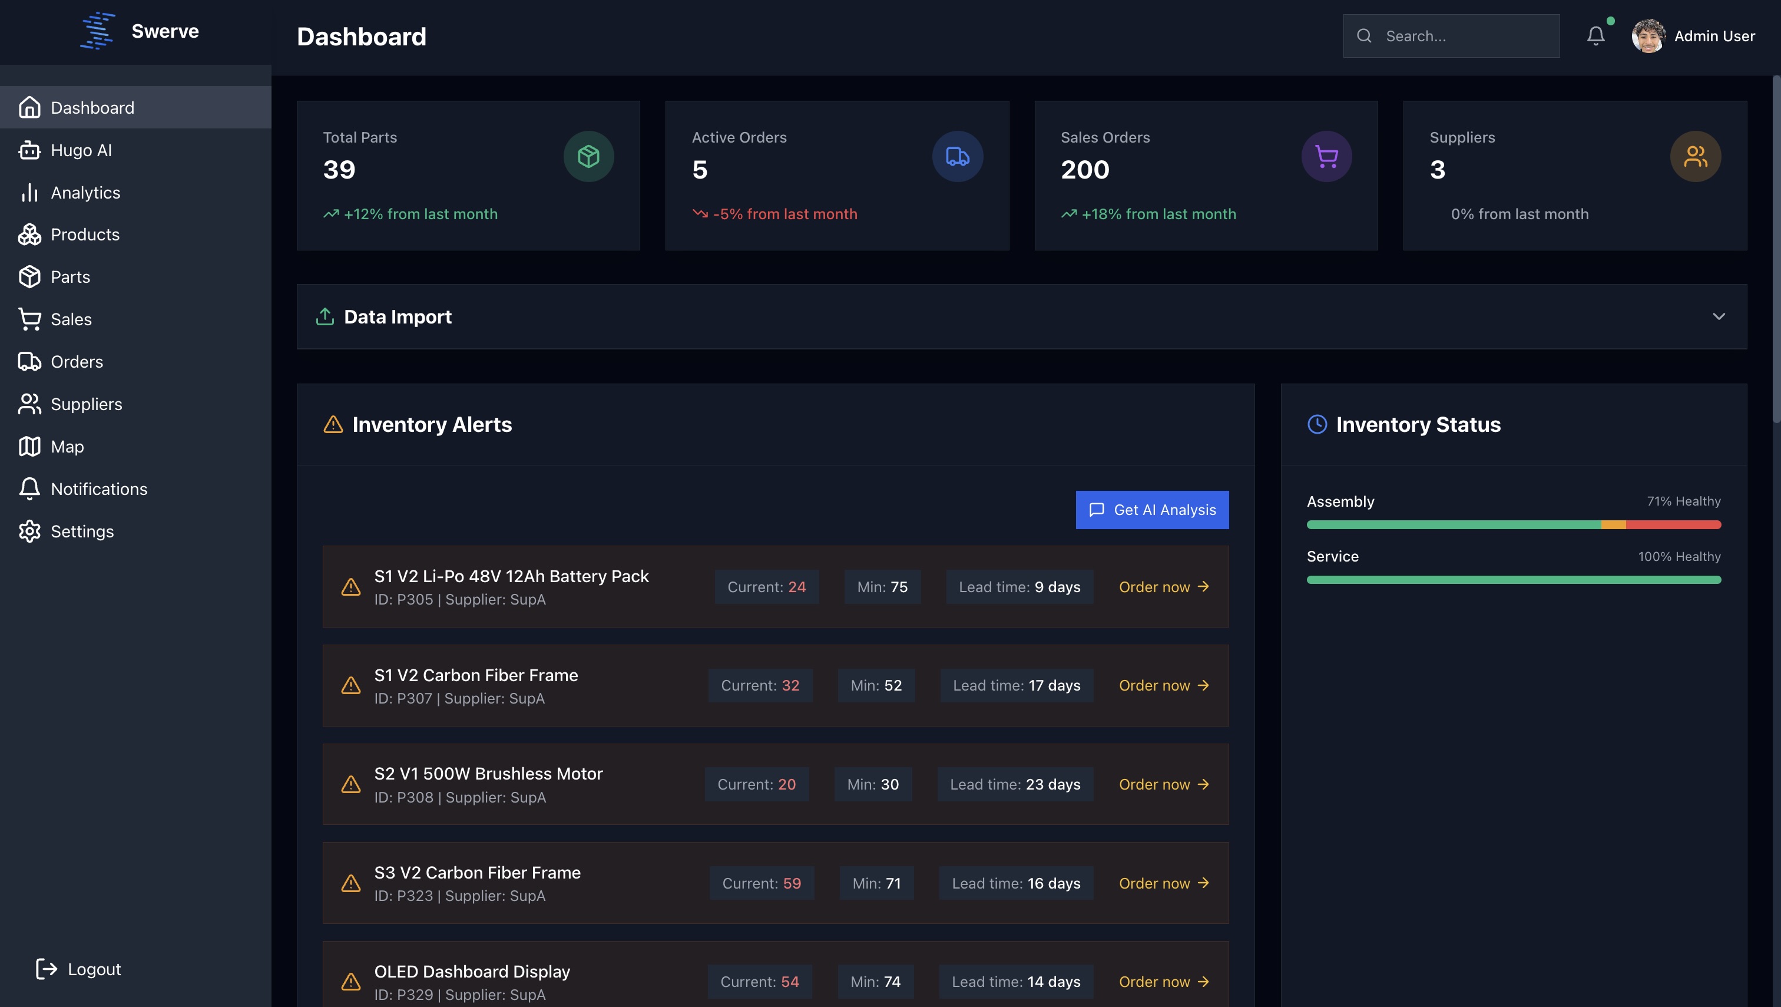Screen dimensions: 1781x1007
Task: Click the Active Orders truck icon
Action: click(x=957, y=156)
